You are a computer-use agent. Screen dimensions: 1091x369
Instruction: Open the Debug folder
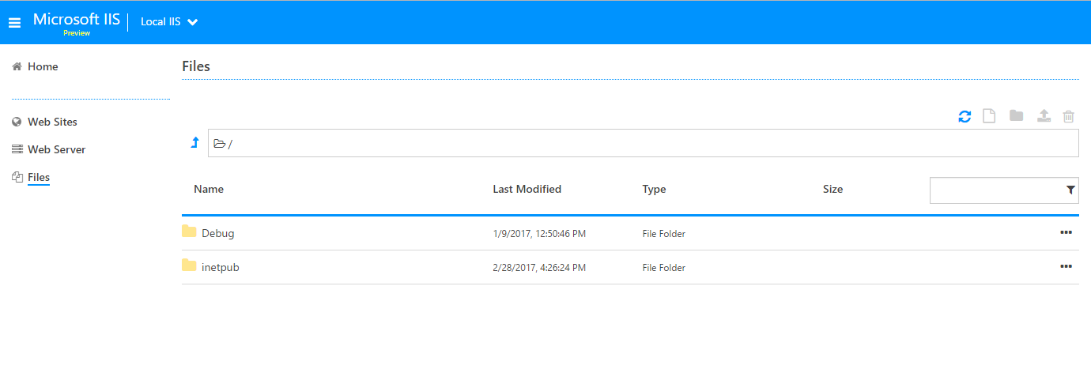tap(218, 234)
